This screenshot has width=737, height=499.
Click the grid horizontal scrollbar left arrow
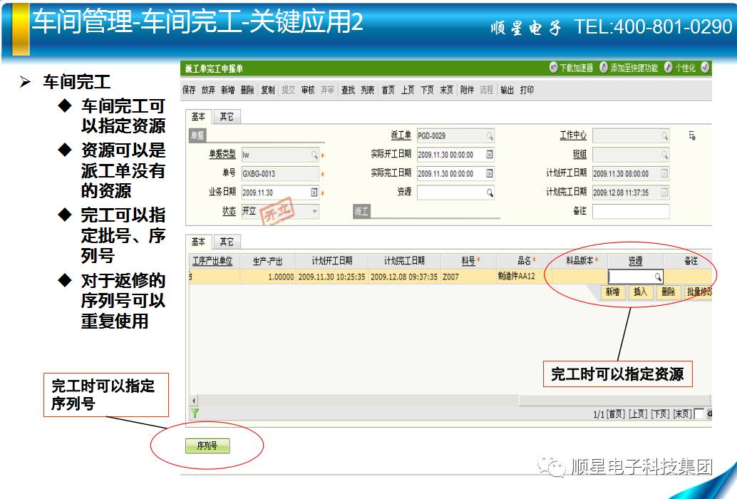(194, 401)
